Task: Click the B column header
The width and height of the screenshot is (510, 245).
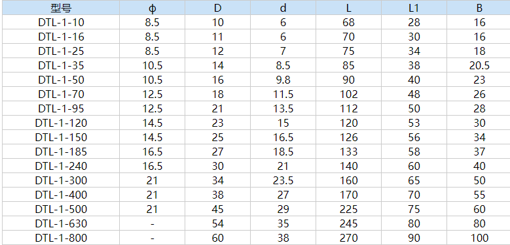Action: 479,8
